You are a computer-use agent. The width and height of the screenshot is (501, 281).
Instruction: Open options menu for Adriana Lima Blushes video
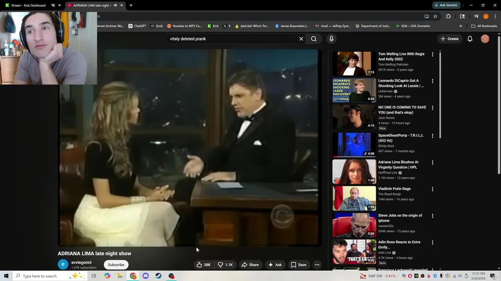pyautogui.click(x=433, y=162)
